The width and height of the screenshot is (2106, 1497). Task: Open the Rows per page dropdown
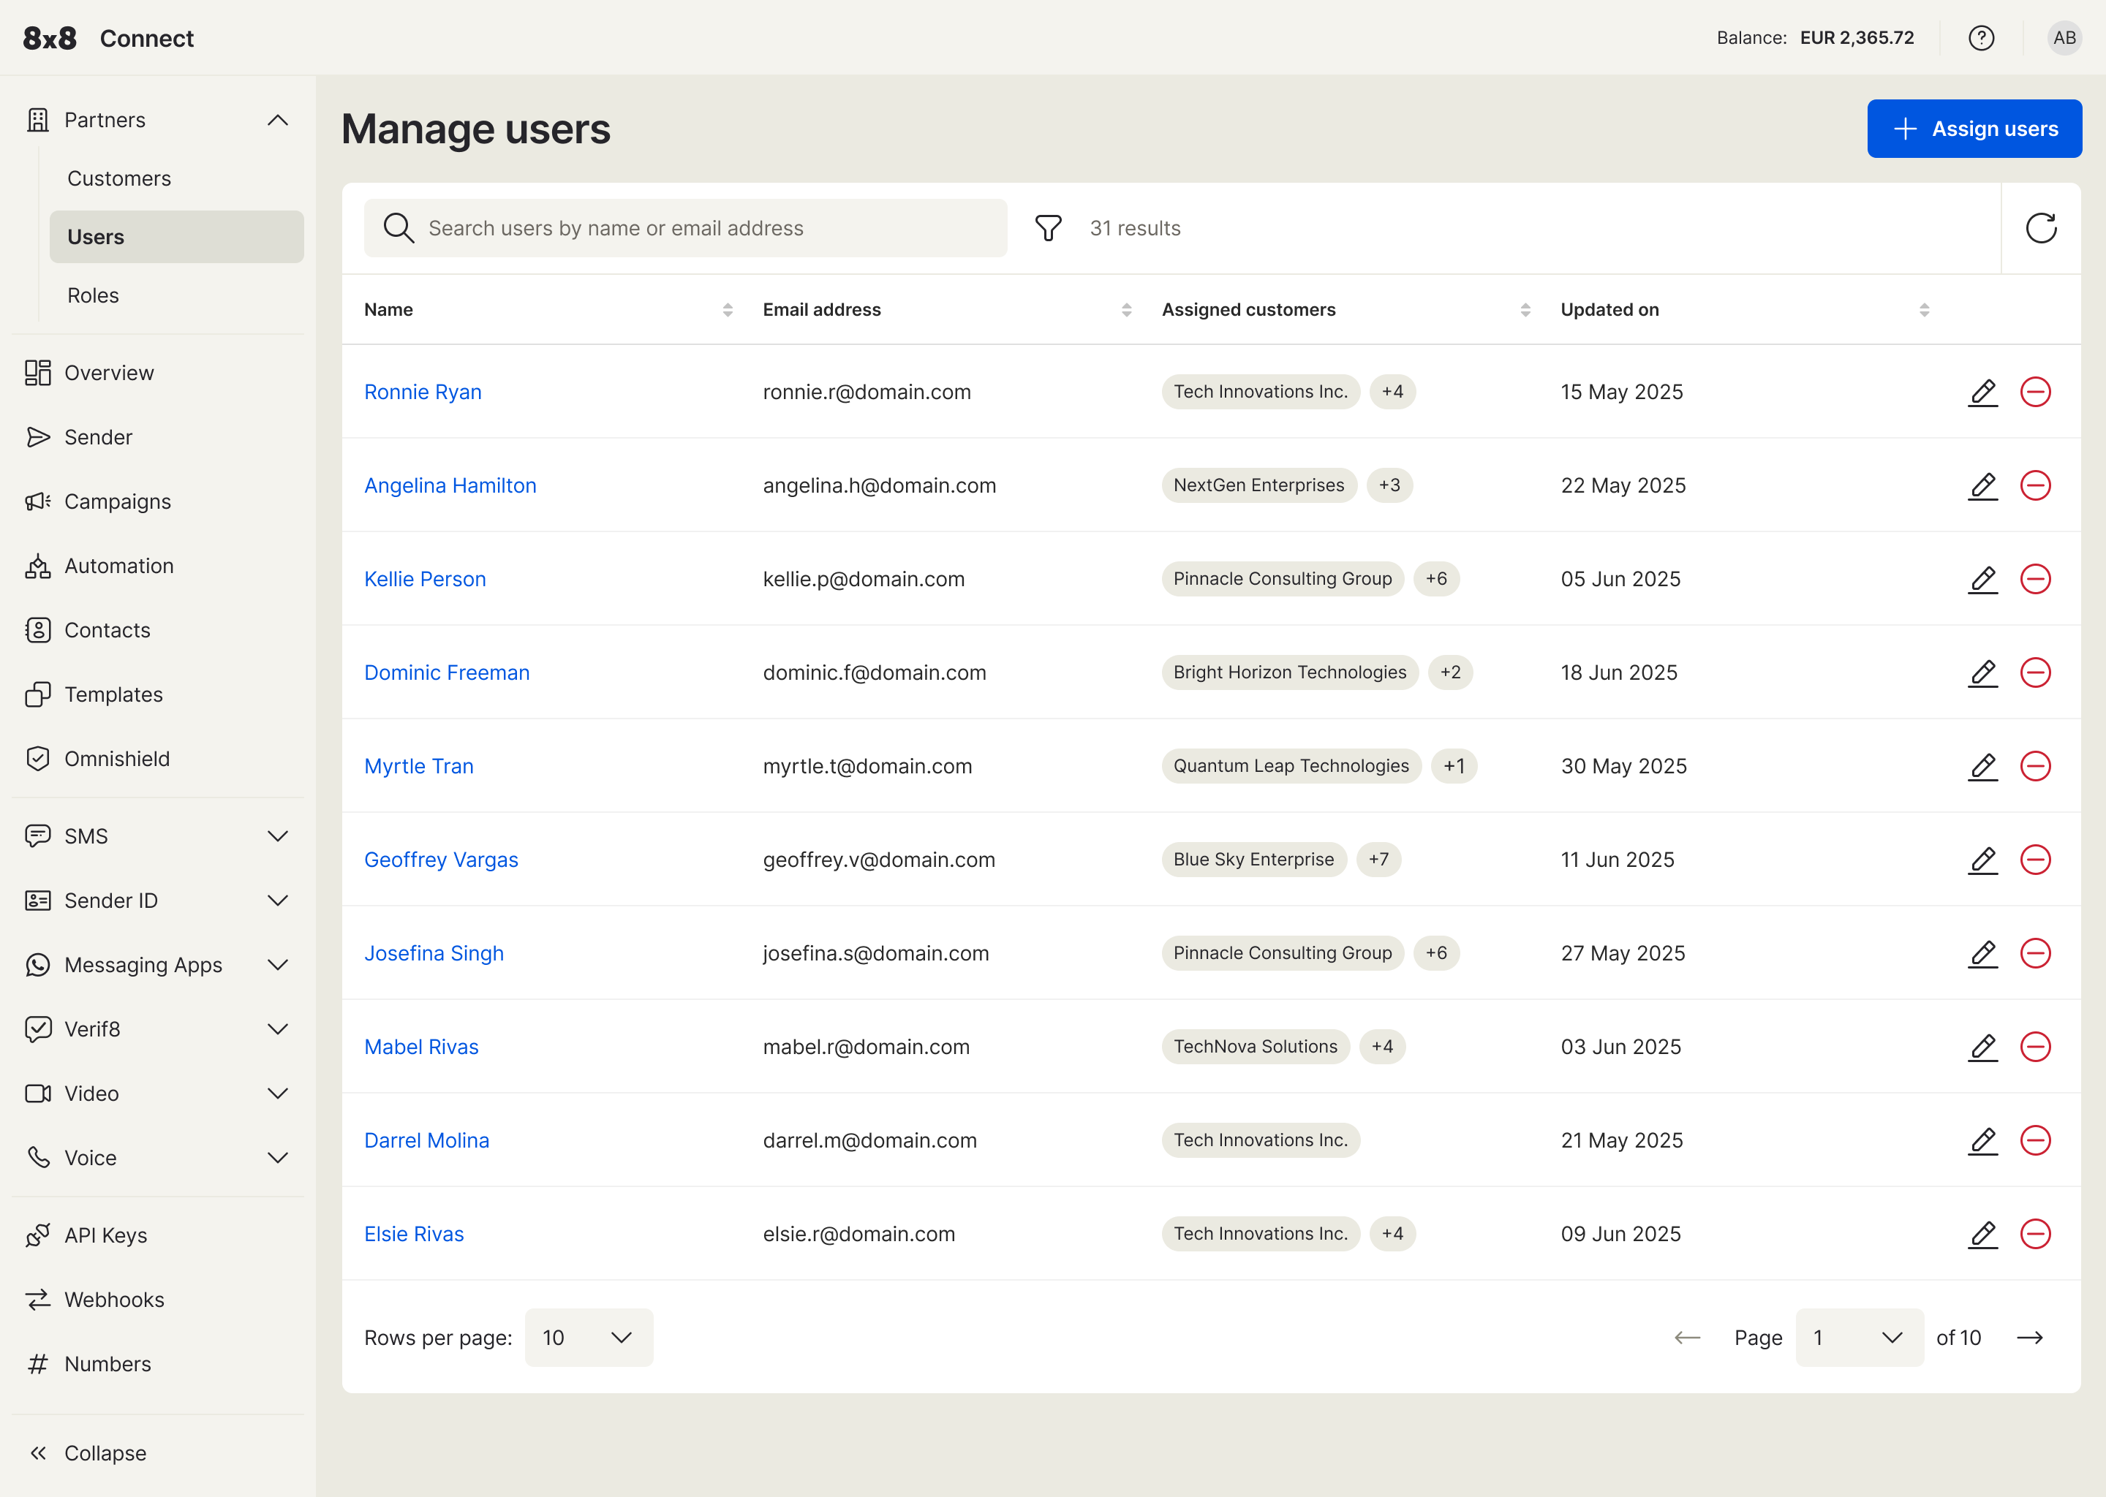[588, 1337]
